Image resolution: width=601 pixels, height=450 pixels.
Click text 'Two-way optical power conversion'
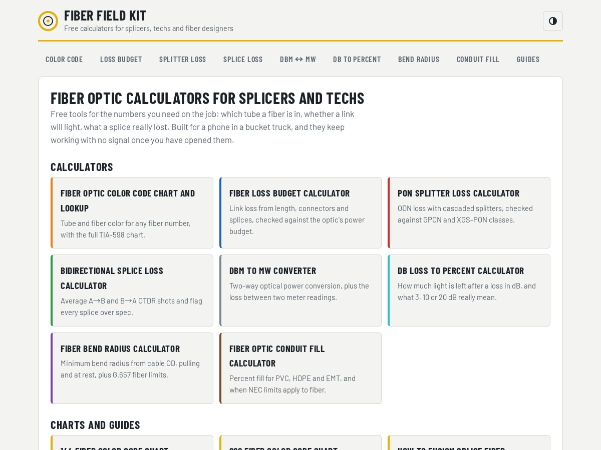coord(299,291)
